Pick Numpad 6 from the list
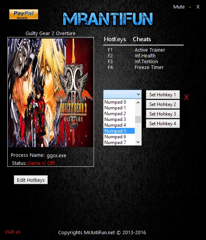This screenshot has height=240, width=206. 119,137
